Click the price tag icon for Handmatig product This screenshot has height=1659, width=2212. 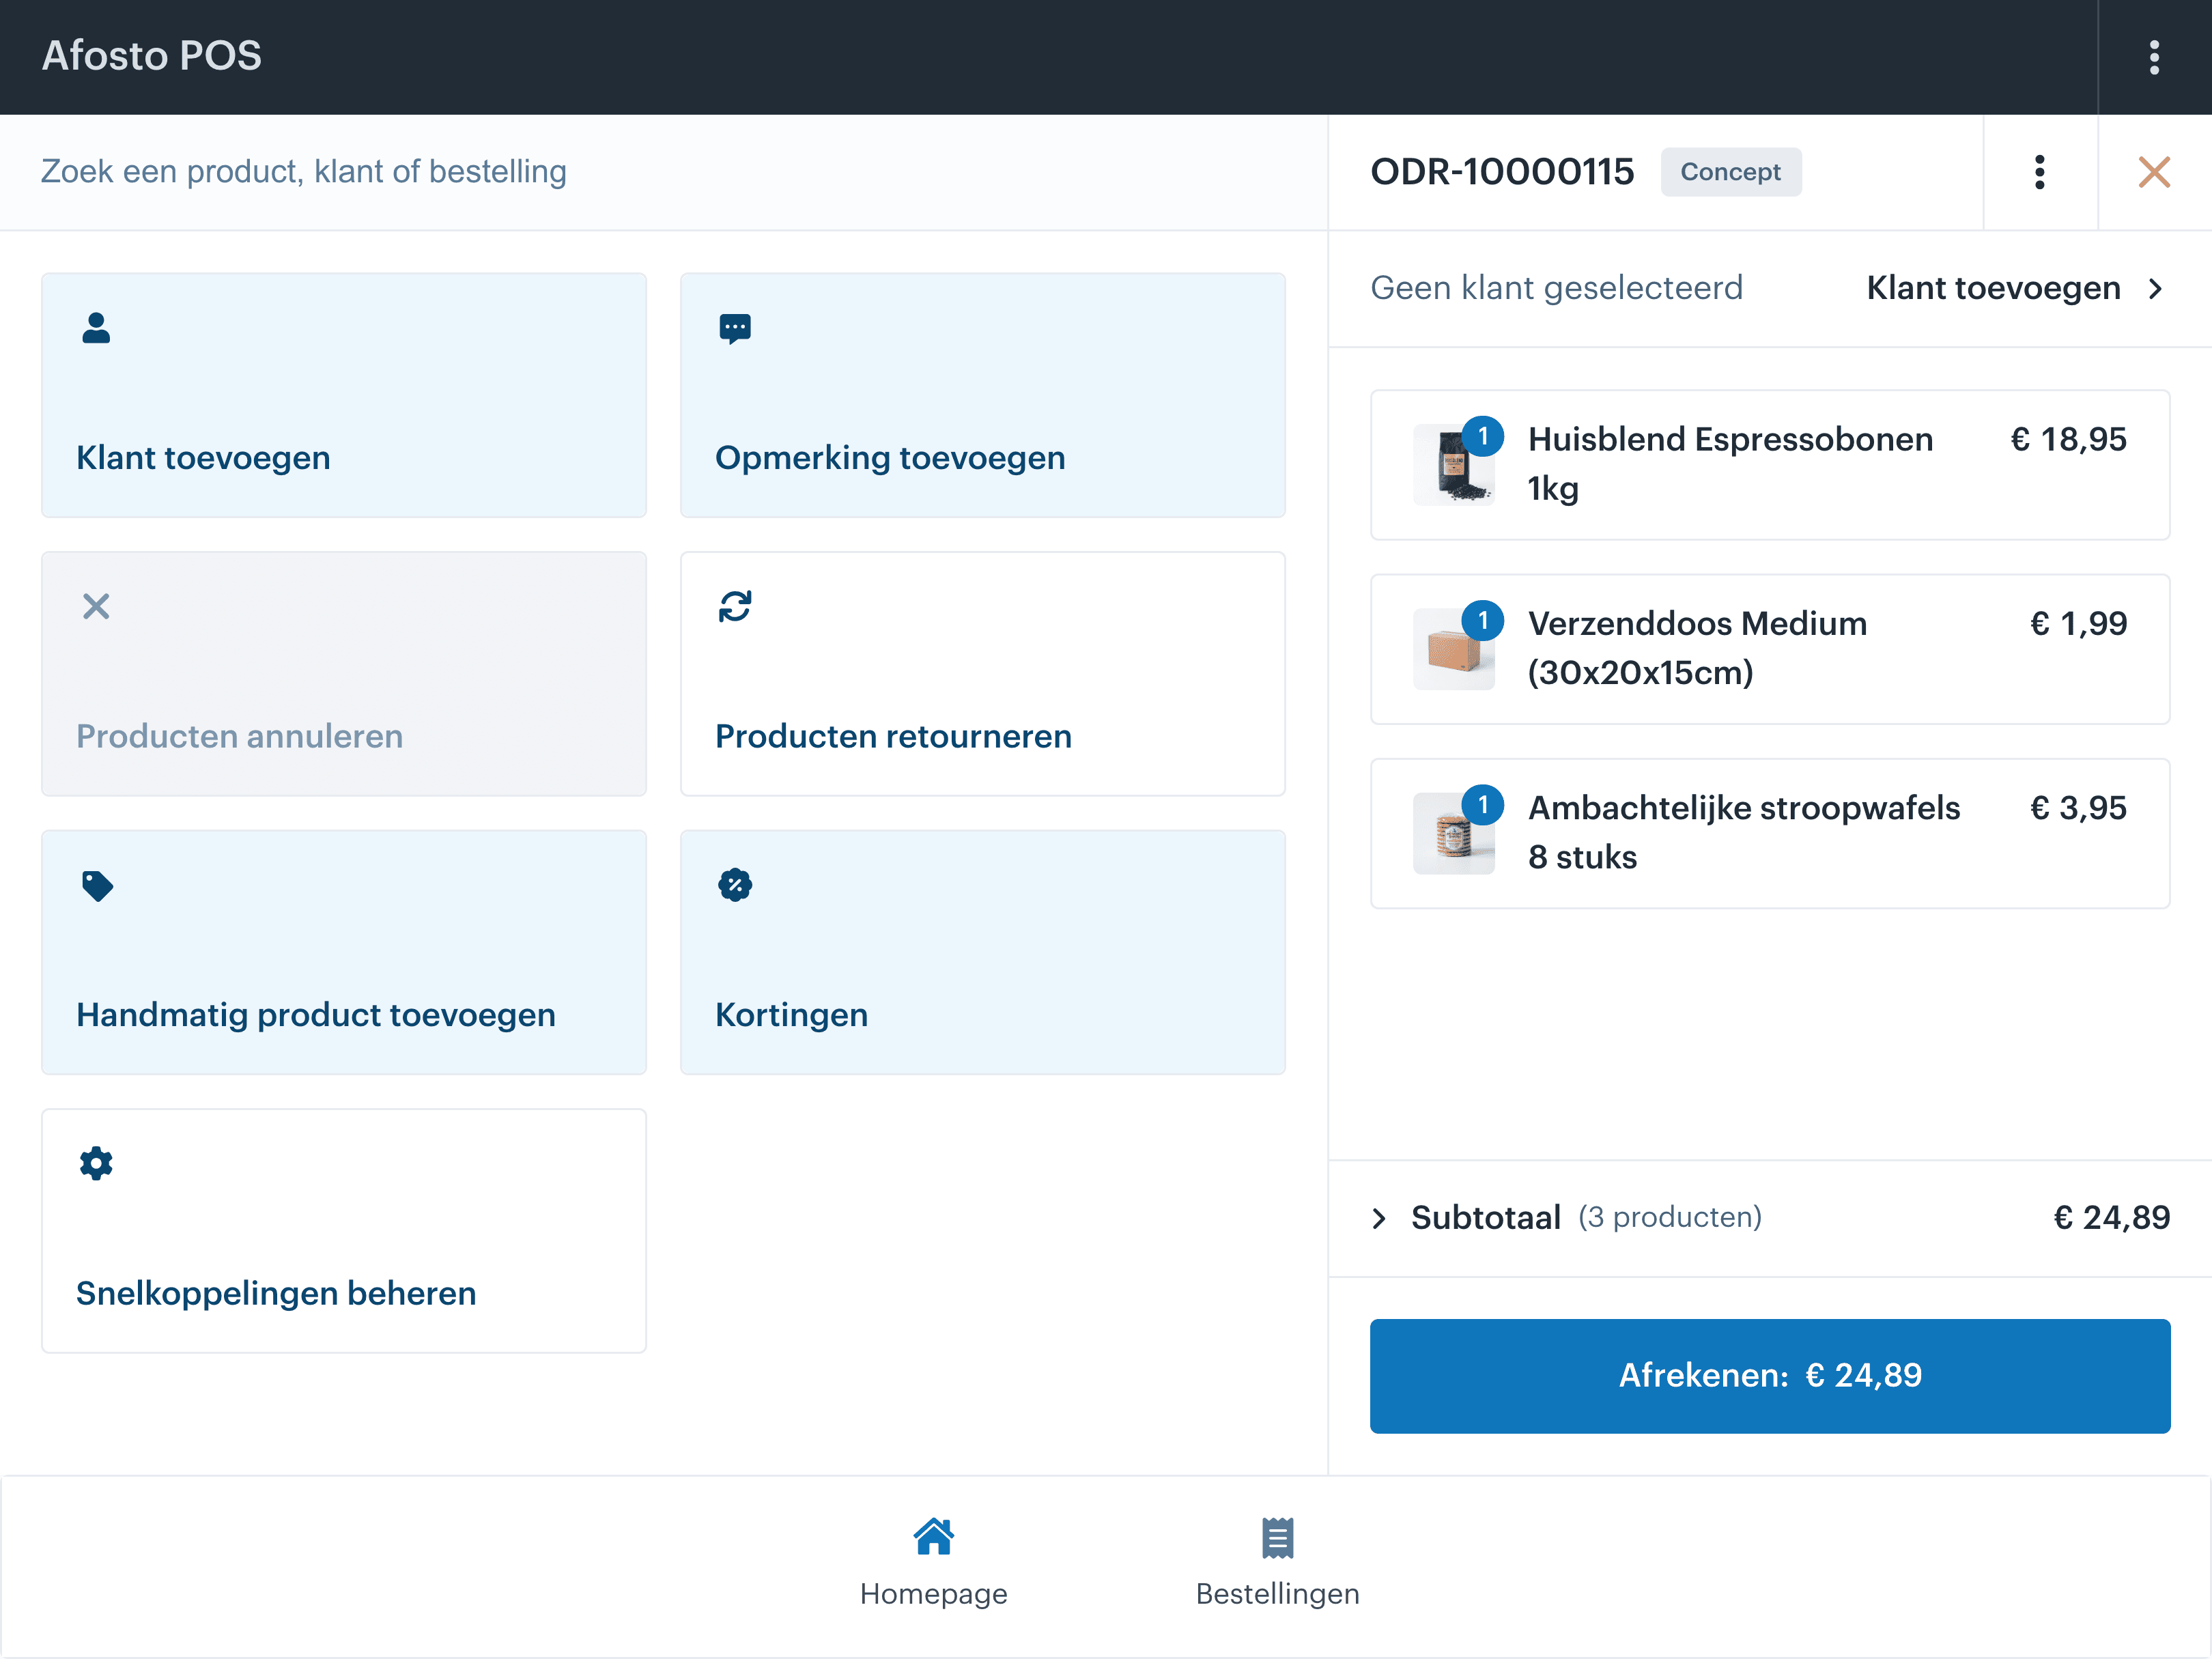point(97,886)
